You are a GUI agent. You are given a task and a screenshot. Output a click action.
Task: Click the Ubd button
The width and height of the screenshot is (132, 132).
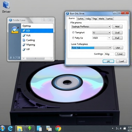point(118,48)
